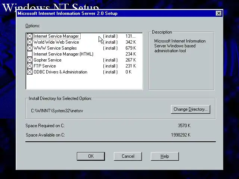Click the Cancel button

pyautogui.click(x=128, y=156)
